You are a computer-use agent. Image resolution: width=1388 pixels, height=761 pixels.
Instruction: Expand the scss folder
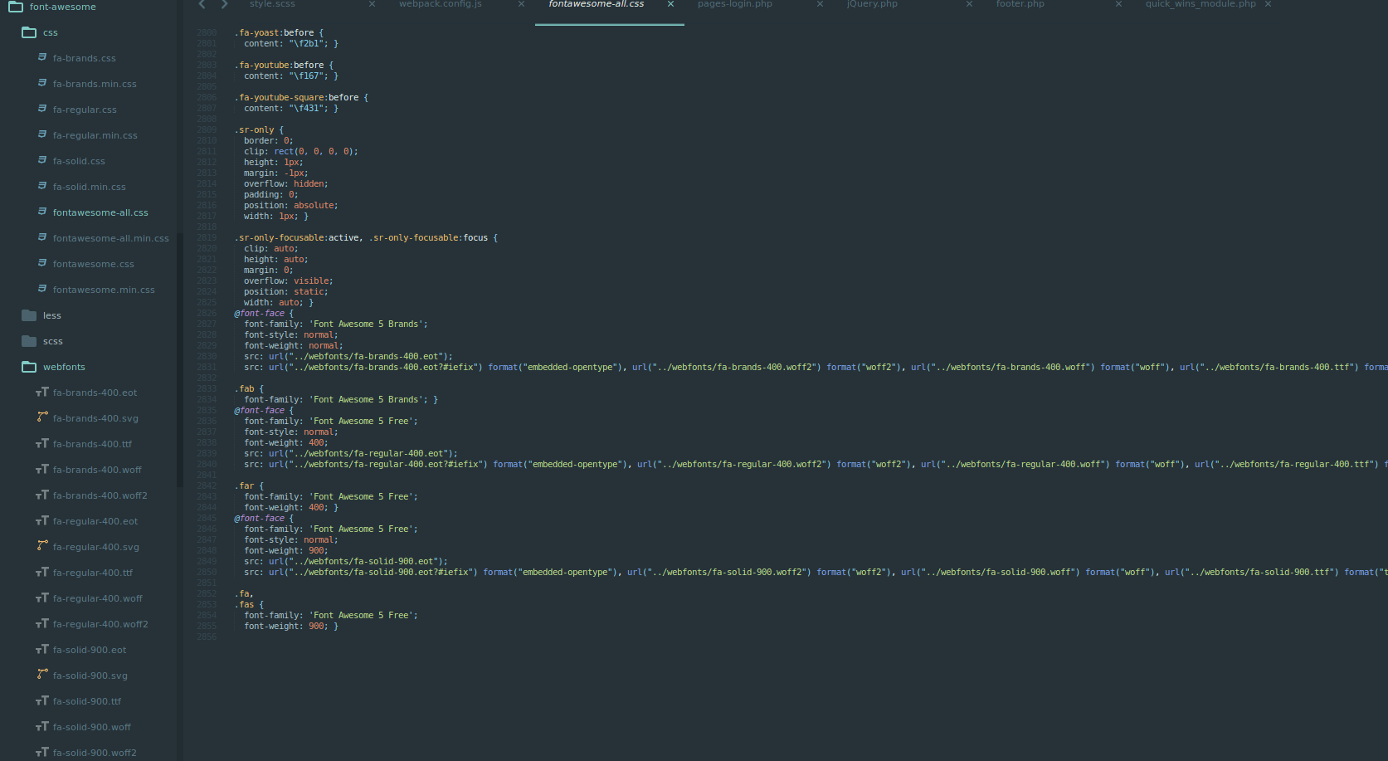click(52, 340)
